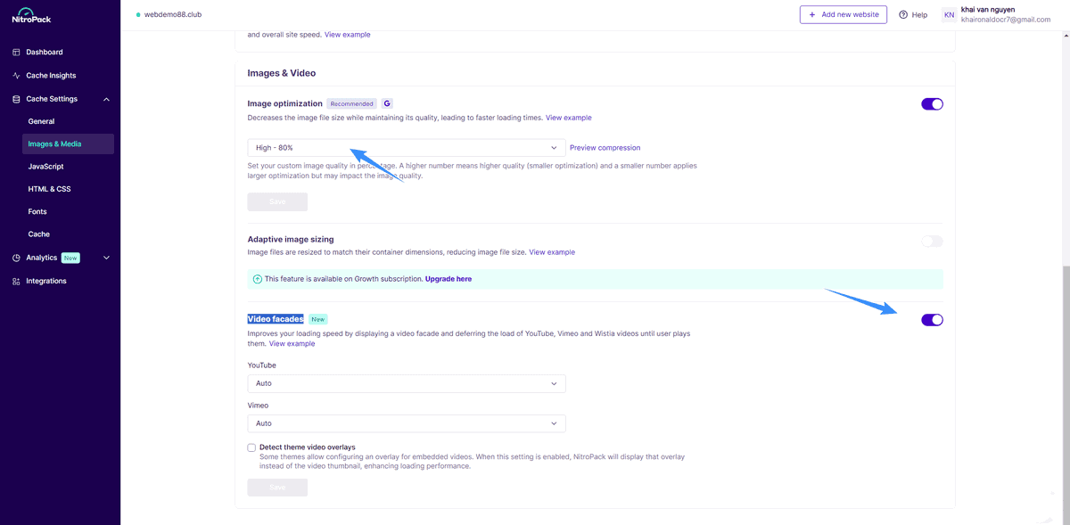Click the Image optimization heading

285,103
